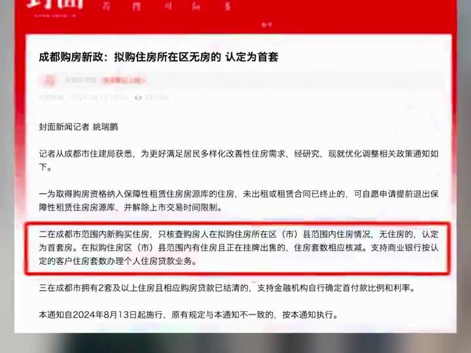Screen dimensions: 471x353
Task: Select the first navigation character in the header
Action: [106, 6]
